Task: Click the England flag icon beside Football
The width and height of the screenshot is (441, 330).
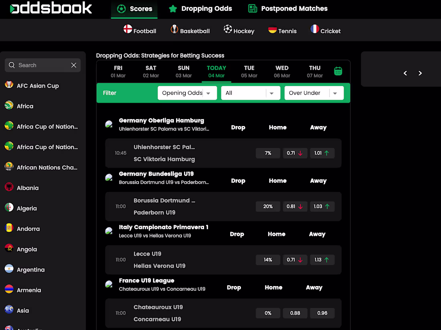Action: pyautogui.click(x=127, y=29)
